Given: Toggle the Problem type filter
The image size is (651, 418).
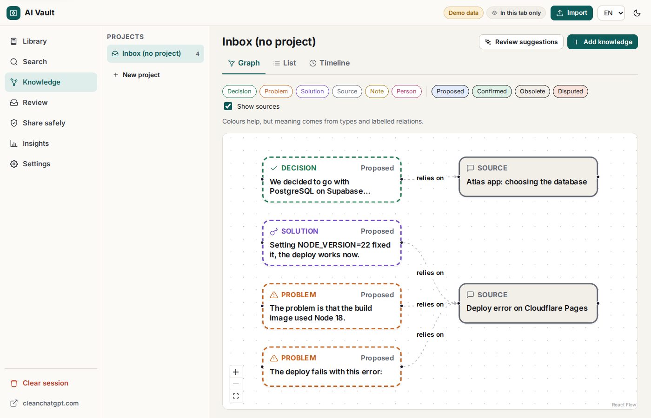Looking at the screenshot, I should click(x=276, y=91).
